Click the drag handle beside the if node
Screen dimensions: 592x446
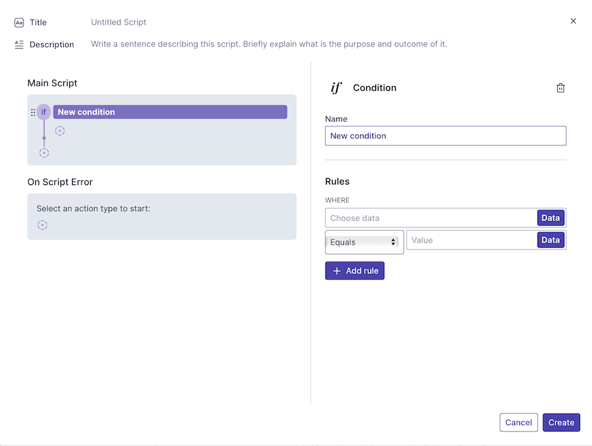33,112
